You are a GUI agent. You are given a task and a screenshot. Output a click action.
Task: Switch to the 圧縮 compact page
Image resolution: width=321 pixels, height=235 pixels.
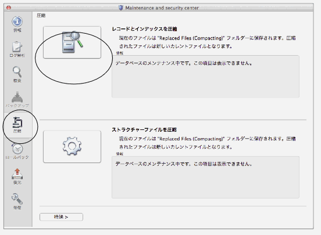17,125
